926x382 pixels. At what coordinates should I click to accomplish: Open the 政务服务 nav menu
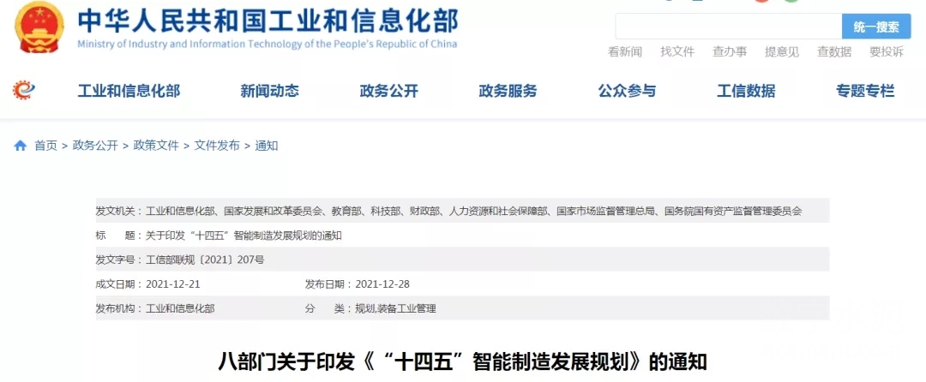click(x=508, y=91)
